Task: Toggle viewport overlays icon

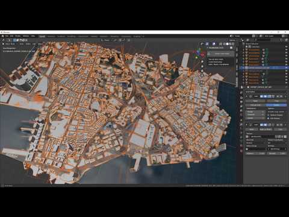Action: coord(214,44)
